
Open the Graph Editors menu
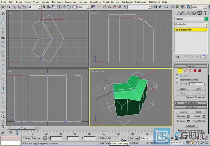tap(111, 2)
